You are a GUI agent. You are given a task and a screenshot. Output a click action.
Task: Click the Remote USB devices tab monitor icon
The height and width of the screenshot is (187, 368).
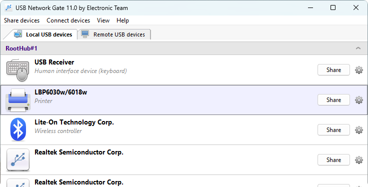pyautogui.click(x=85, y=34)
